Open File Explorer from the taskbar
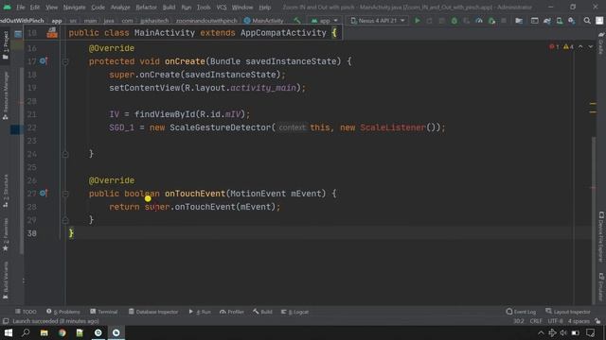 click(x=45, y=332)
